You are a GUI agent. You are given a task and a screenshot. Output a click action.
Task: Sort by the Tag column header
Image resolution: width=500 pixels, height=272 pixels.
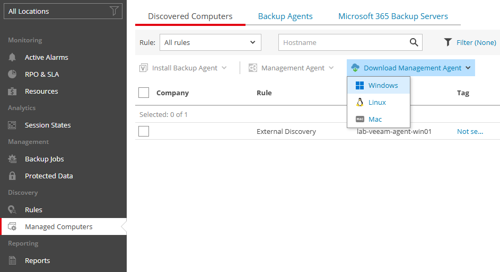[463, 93]
